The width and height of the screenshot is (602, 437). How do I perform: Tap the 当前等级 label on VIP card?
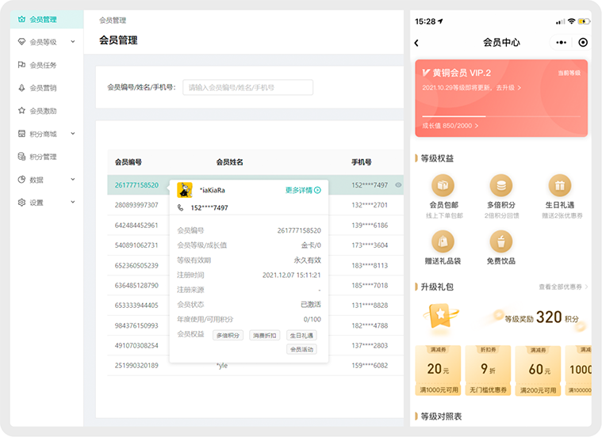click(569, 73)
